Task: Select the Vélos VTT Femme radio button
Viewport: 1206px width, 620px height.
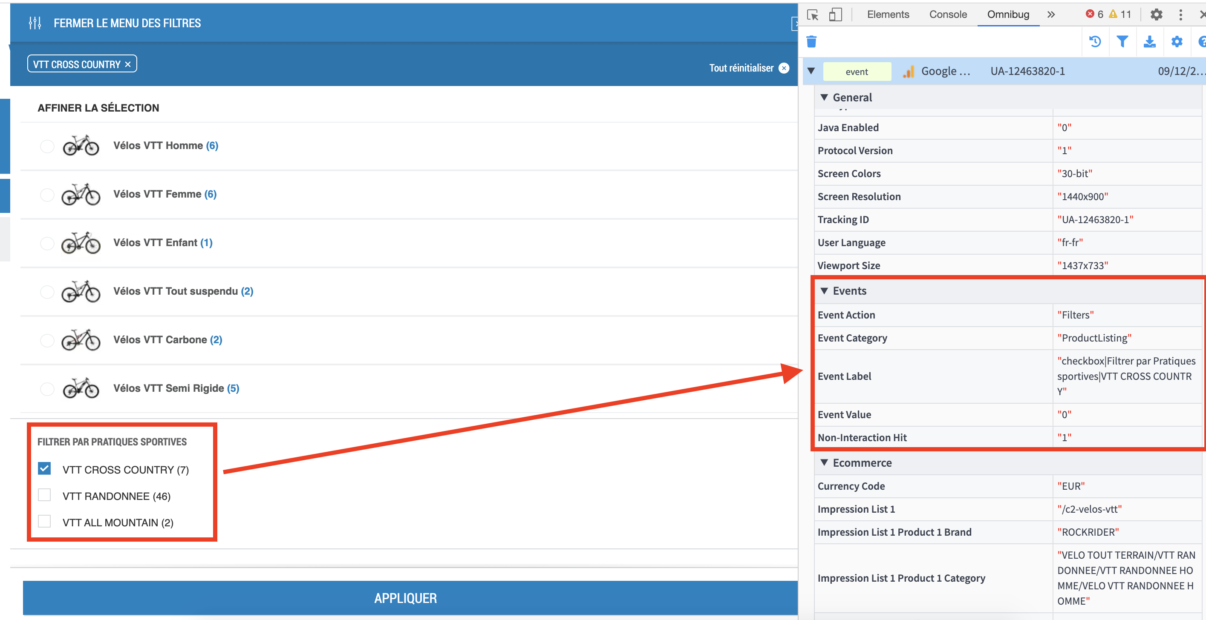Action: point(47,195)
